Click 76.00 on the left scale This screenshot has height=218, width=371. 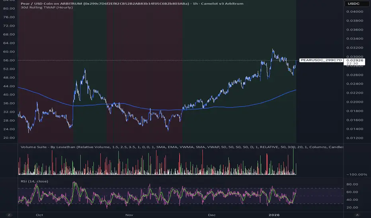pos(9,17)
